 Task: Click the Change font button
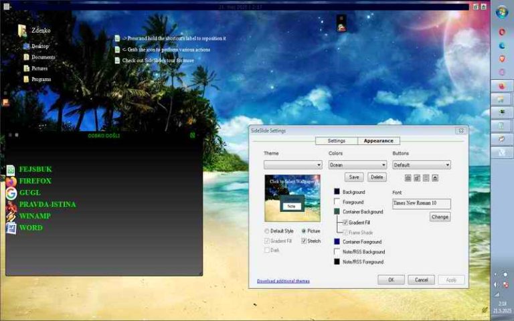(x=440, y=217)
